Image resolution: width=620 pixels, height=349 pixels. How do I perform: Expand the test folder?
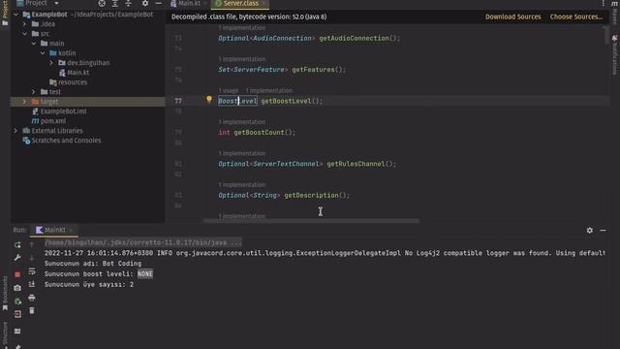(x=34, y=92)
